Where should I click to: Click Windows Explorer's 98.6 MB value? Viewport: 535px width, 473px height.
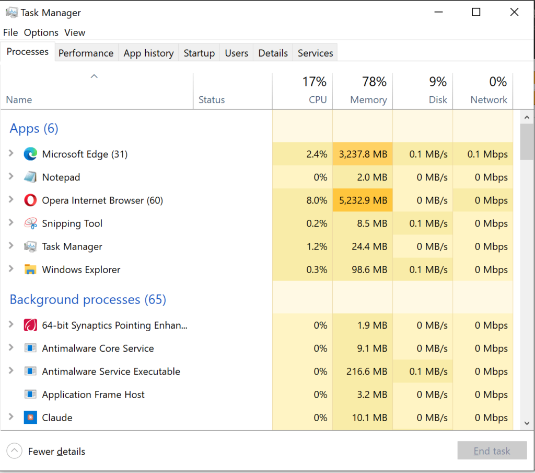coord(369,269)
